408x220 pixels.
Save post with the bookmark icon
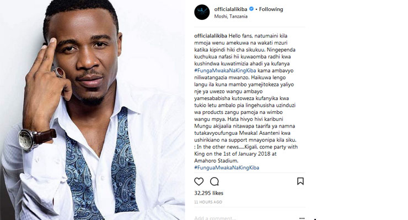pyautogui.click(x=300, y=181)
